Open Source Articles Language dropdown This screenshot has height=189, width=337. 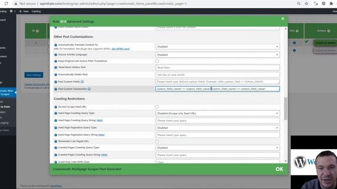pos(217,55)
